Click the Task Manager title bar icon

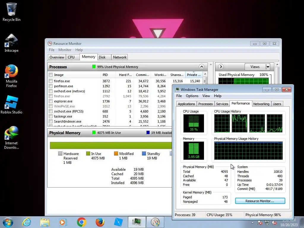[177, 89]
